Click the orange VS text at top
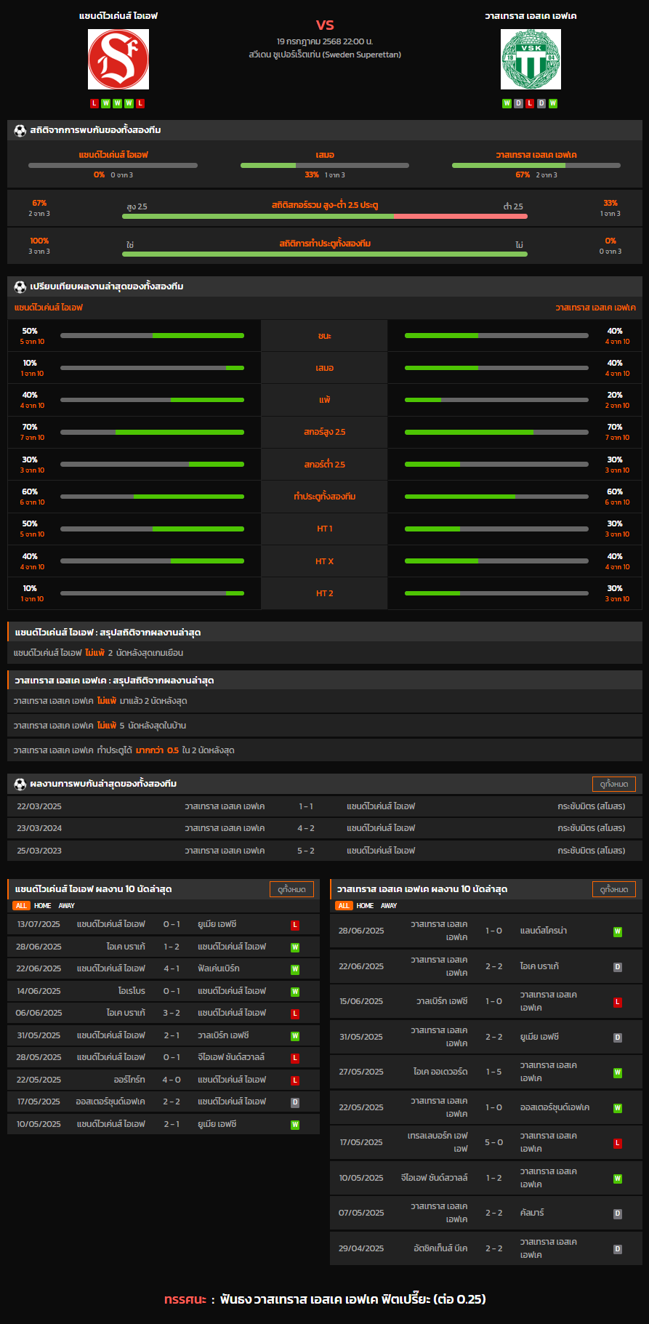The image size is (649, 1324). pyautogui.click(x=325, y=25)
